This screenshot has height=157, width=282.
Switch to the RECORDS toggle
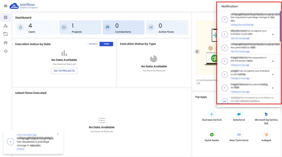pos(93,44)
